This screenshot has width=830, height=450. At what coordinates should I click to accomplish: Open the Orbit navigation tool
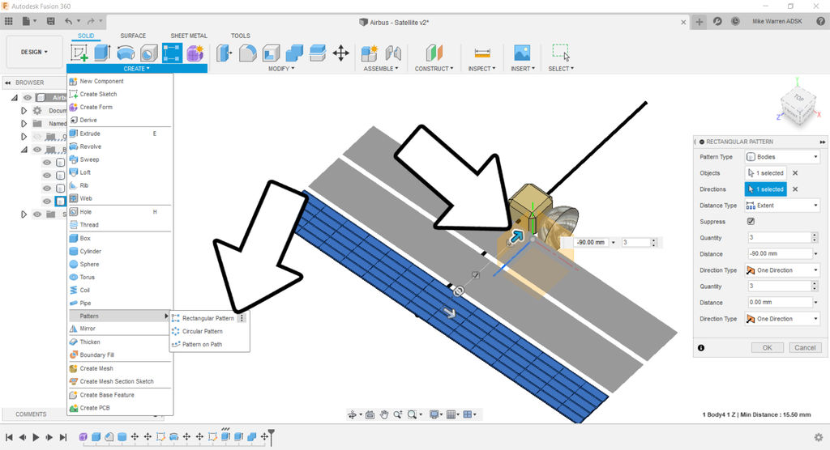tap(352, 414)
